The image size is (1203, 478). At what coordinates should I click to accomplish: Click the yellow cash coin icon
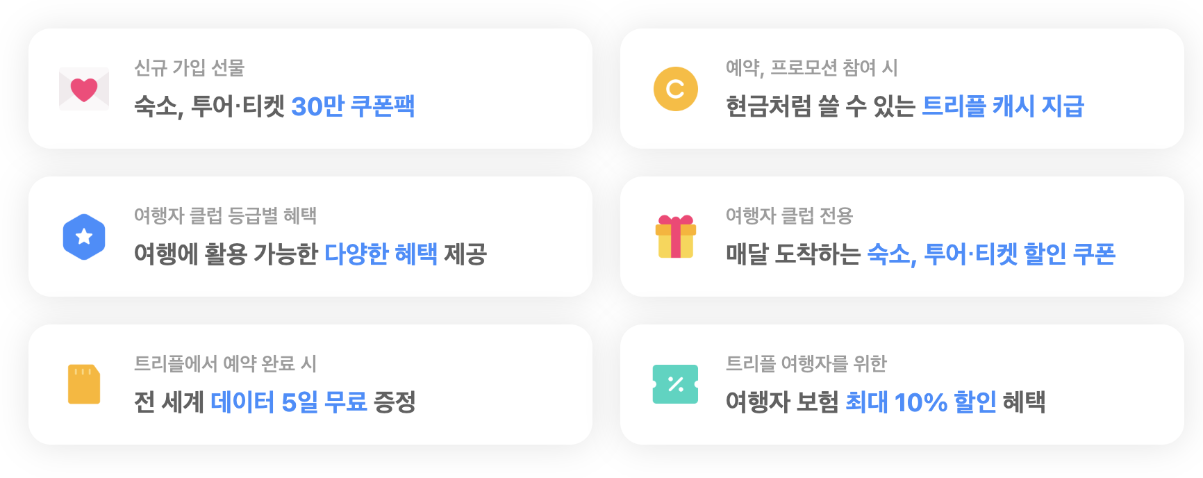point(675,89)
